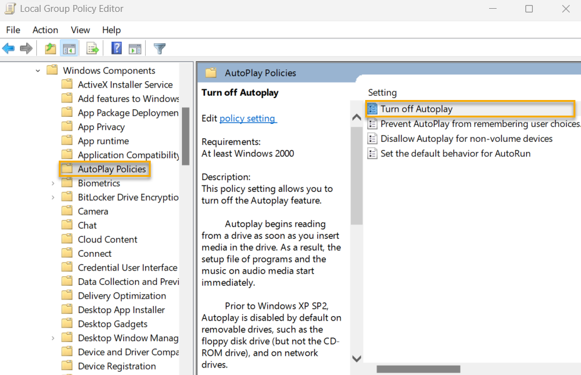The height and width of the screenshot is (375, 581).
Task: Open the Action menu
Action: [x=45, y=29]
